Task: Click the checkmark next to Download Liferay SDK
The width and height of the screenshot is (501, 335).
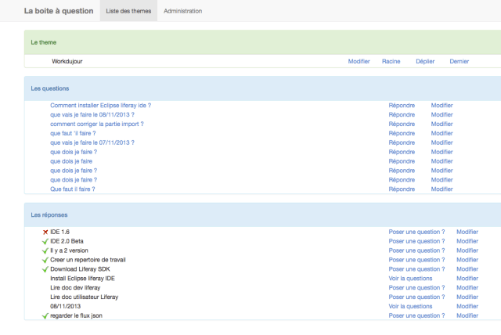Action: [x=45, y=269]
